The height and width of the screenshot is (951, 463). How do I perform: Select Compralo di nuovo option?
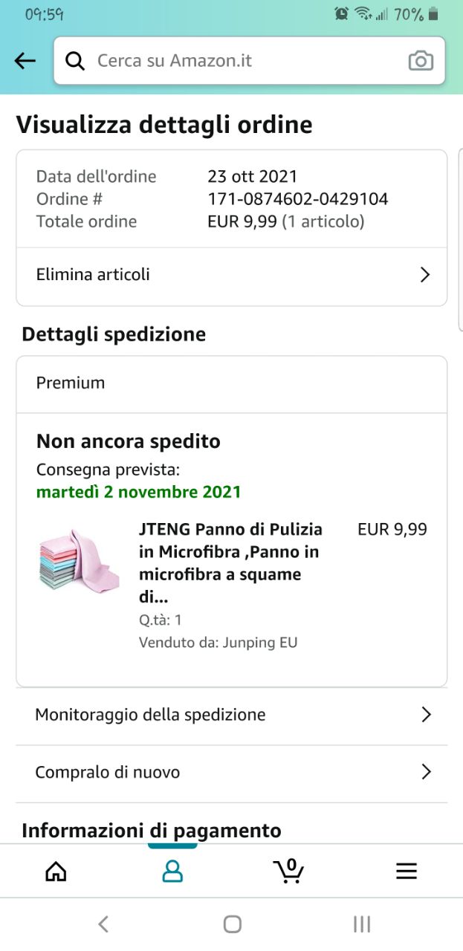pos(108,772)
